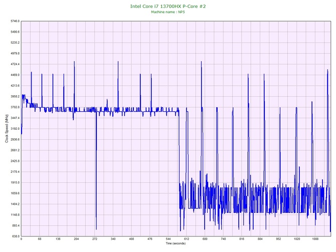The image size is (336, 252).
Task: Click the 2425.8 y-axis value
Action: [15, 161]
